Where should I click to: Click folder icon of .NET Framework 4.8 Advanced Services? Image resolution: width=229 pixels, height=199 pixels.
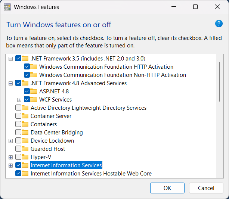pyautogui.click(x=25, y=83)
